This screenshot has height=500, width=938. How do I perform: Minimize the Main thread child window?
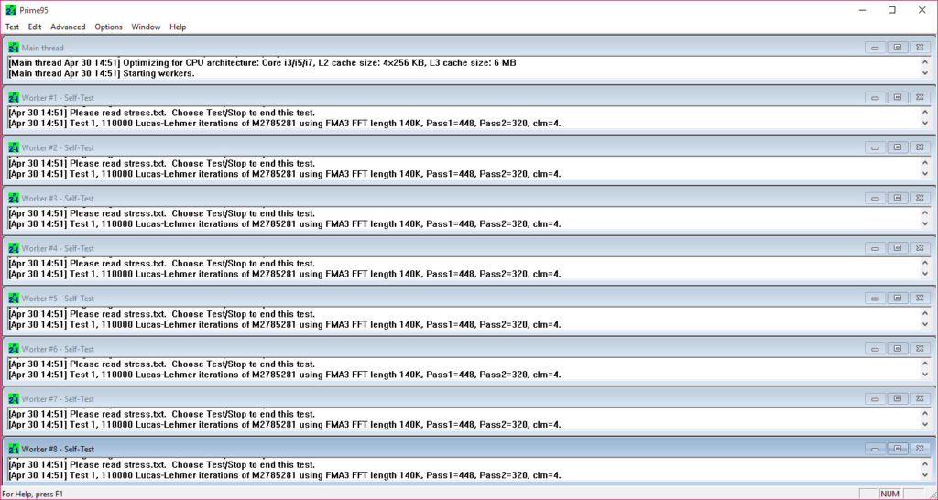875,48
